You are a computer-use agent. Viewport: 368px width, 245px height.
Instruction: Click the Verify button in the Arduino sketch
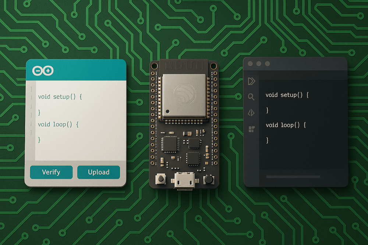point(51,172)
